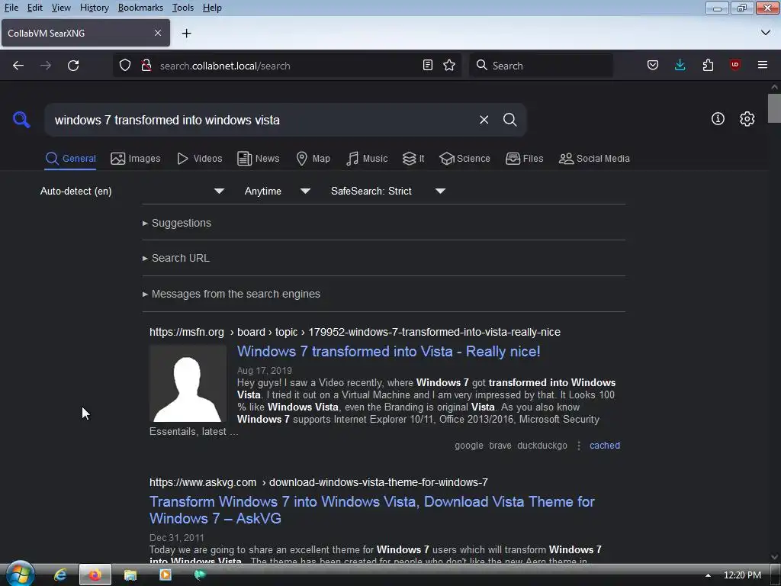Save page to Pocket

point(653,66)
